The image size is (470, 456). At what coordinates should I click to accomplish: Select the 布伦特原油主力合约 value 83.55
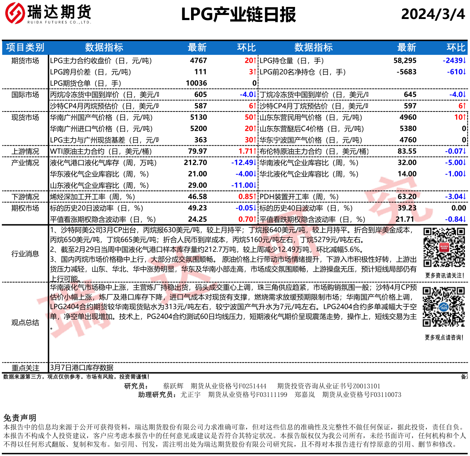coord(407,151)
